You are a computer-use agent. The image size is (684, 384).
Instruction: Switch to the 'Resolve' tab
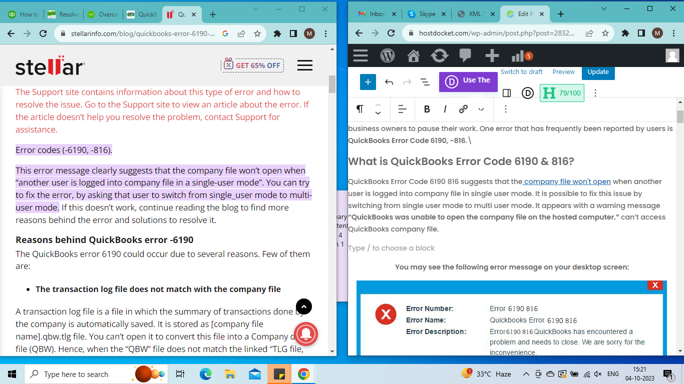pos(63,14)
